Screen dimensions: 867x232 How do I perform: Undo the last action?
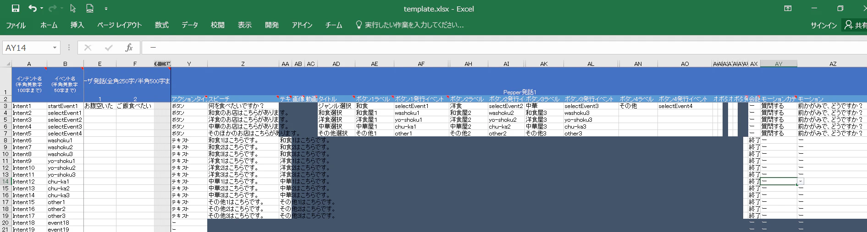pos(32,8)
